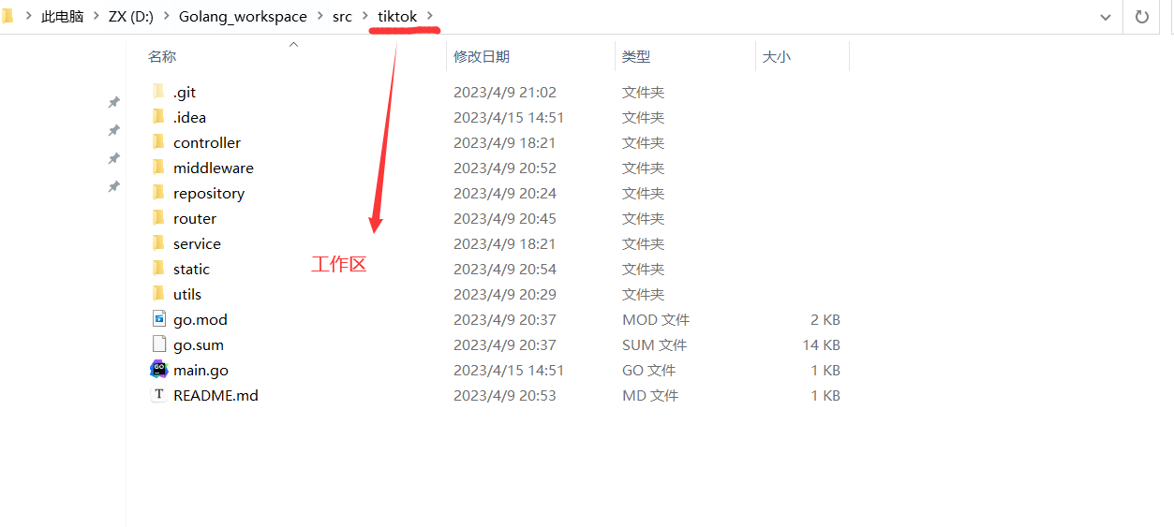Navigate to src in the breadcrumb

(x=342, y=17)
